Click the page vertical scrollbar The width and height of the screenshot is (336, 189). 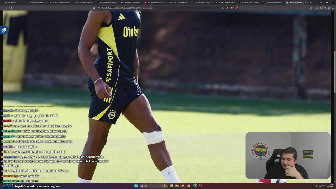[x=335, y=72]
